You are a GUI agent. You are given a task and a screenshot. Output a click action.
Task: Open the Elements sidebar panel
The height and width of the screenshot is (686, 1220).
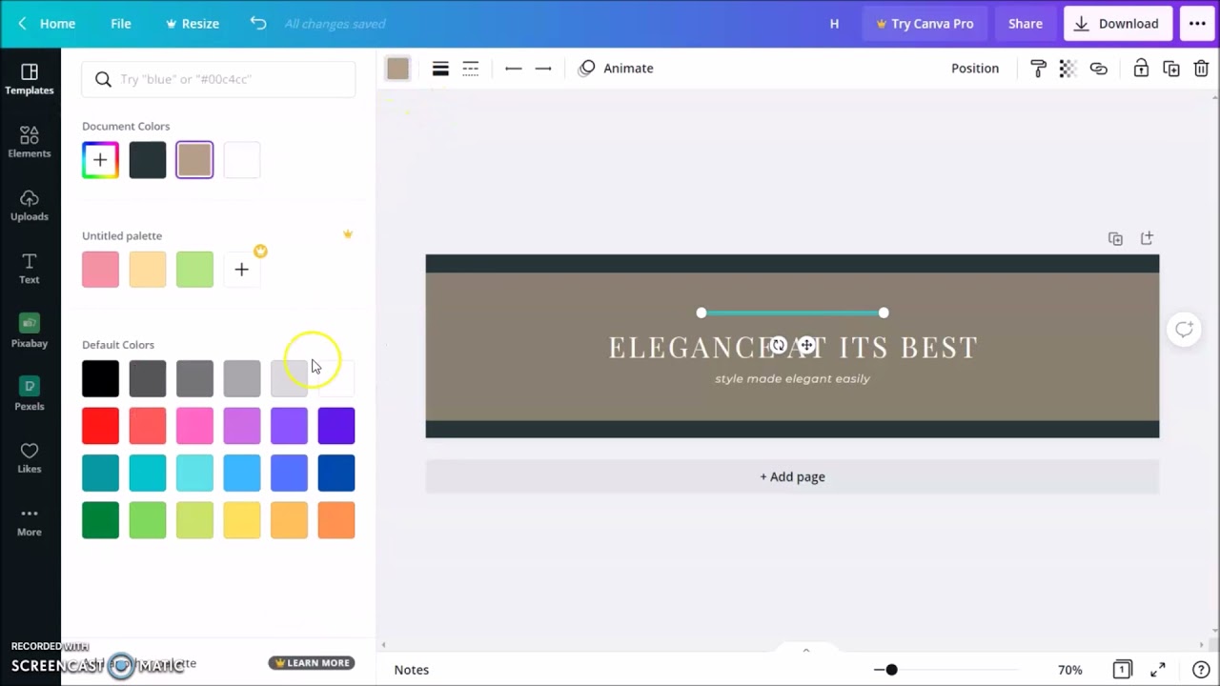(x=30, y=142)
